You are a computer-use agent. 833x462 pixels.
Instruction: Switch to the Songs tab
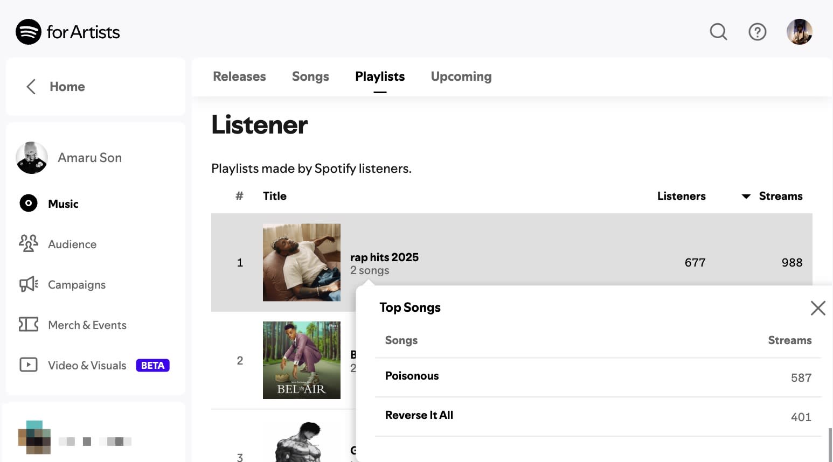pyautogui.click(x=310, y=76)
